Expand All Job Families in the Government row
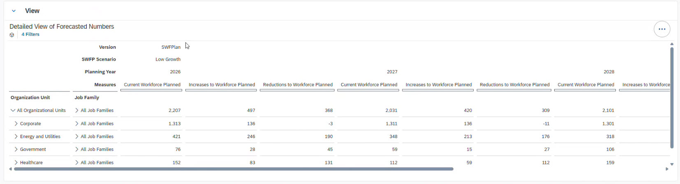Viewport: 680px width, 184px height. (x=77, y=149)
